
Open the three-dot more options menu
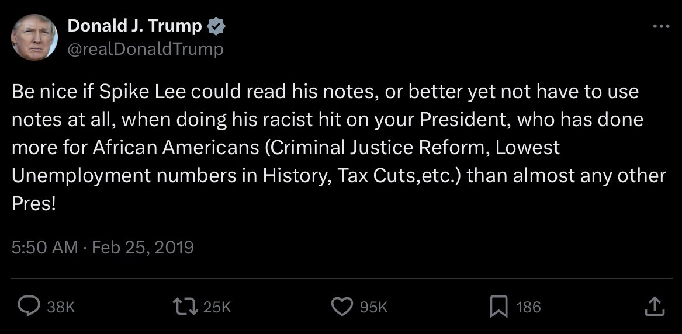pos(661,26)
